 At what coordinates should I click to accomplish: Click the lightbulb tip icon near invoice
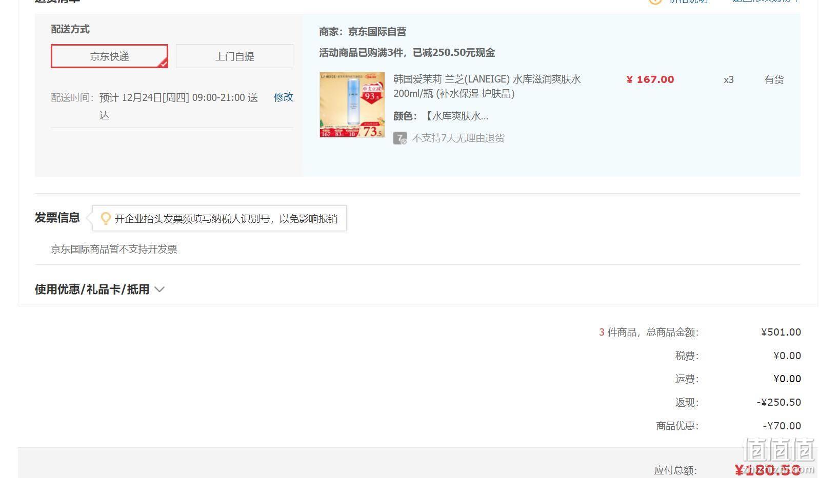tap(106, 219)
